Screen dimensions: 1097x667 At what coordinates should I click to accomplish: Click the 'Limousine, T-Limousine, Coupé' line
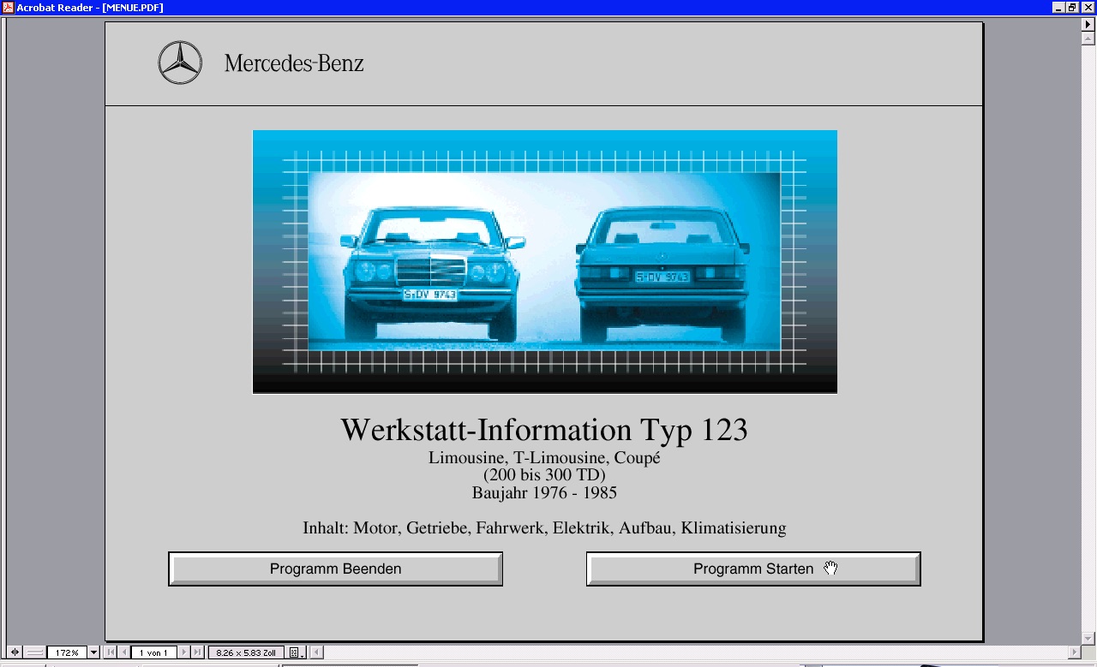click(544, 457)
